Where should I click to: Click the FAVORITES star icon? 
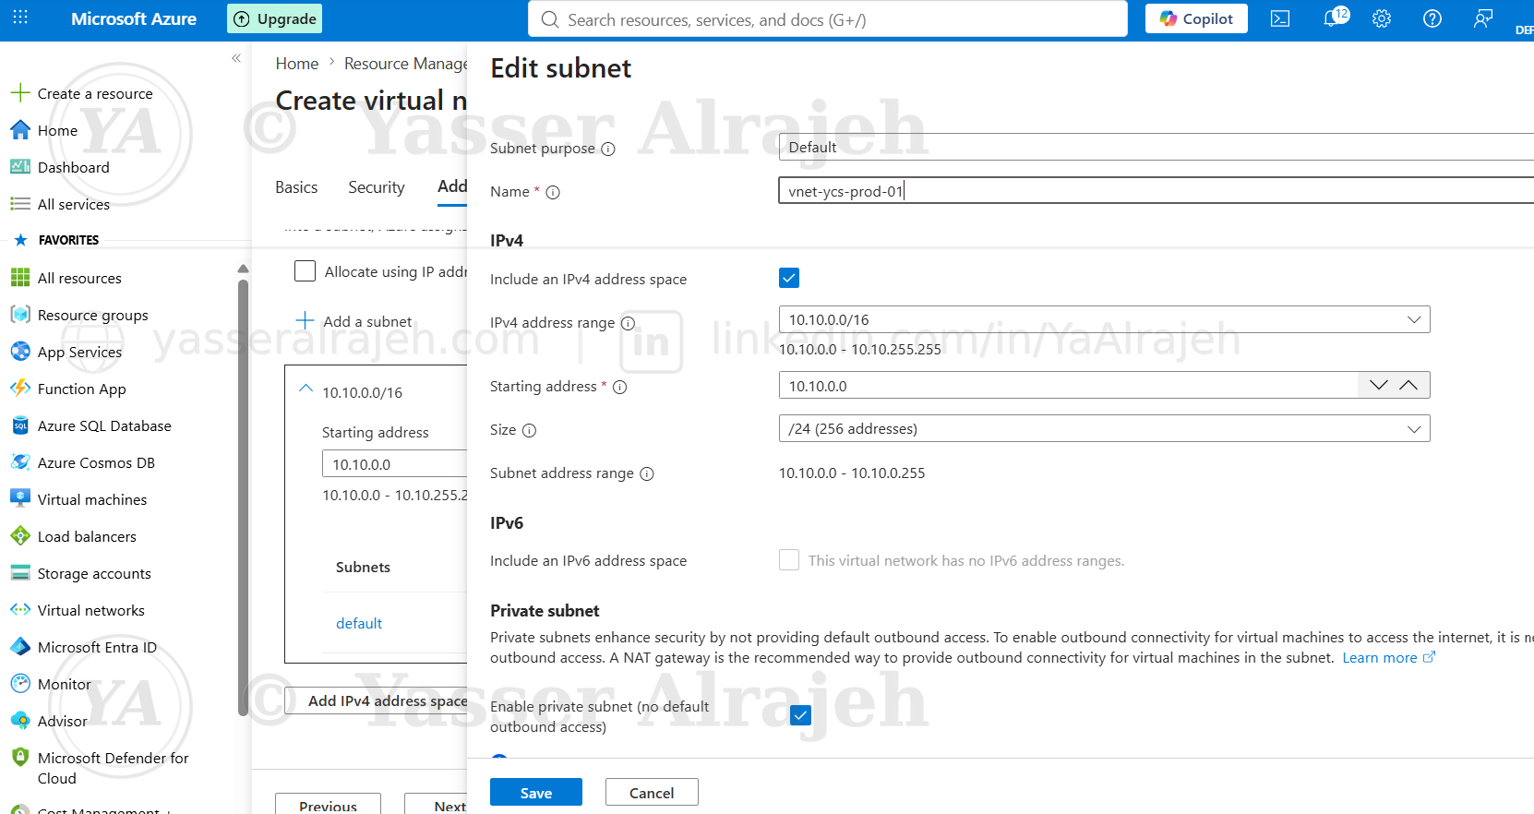tap(21, 240)
